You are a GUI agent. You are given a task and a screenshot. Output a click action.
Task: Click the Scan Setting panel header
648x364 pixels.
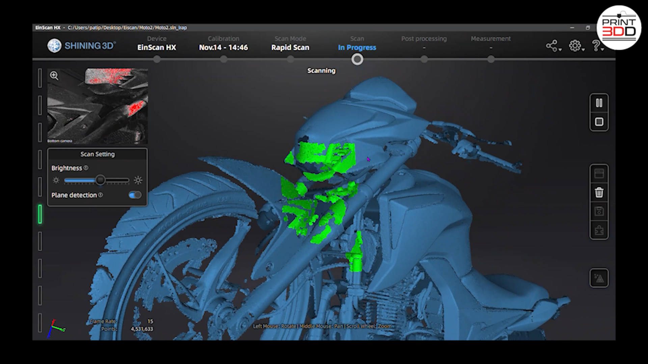[98, 154]
